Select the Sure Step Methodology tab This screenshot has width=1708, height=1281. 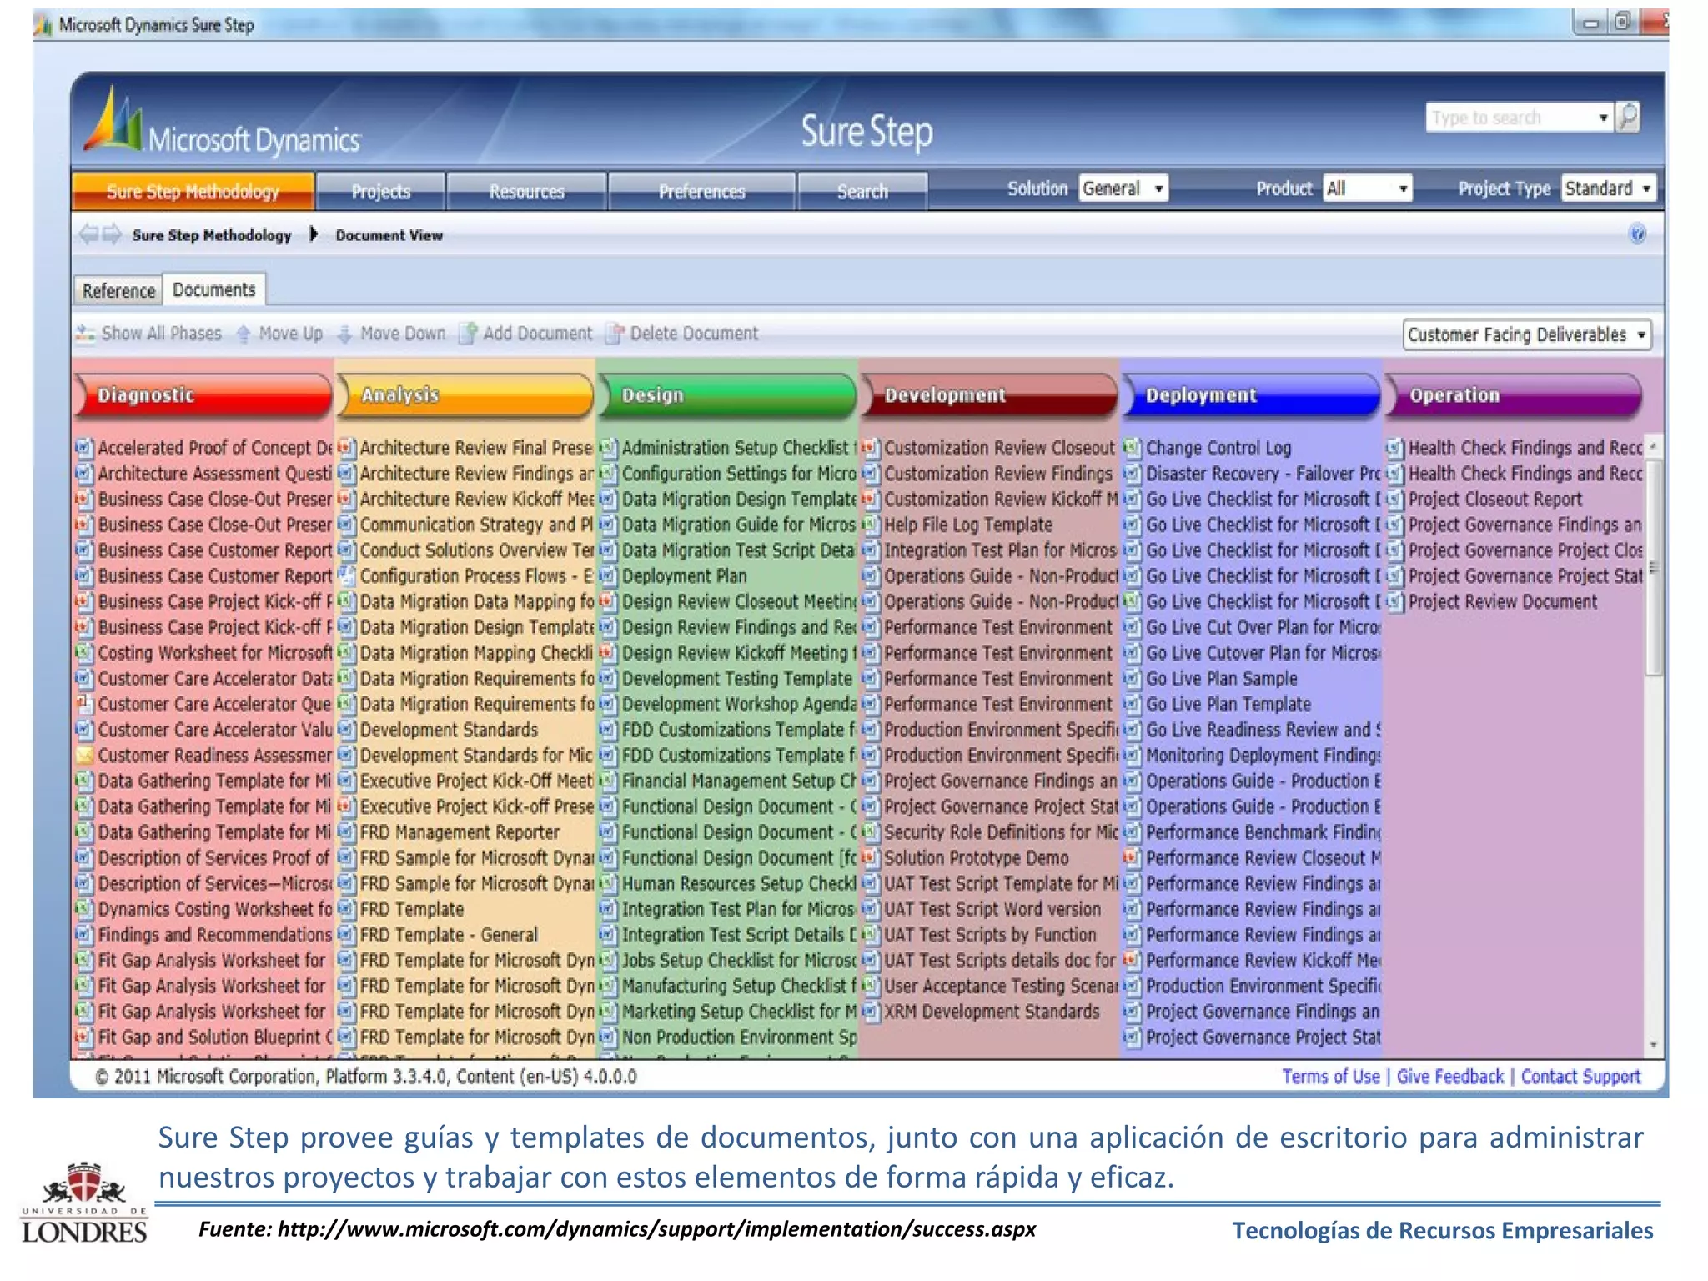point(193,191)
